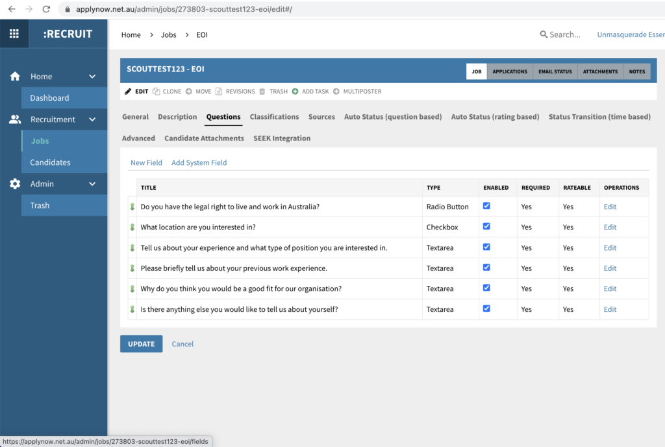665x447 pixels.
Task: Reload the page in the browser
Action: point(46,9)
